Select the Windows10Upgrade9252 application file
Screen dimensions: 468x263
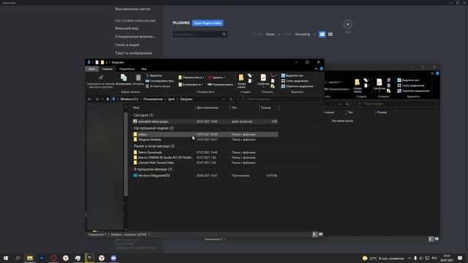coord(205,175)
